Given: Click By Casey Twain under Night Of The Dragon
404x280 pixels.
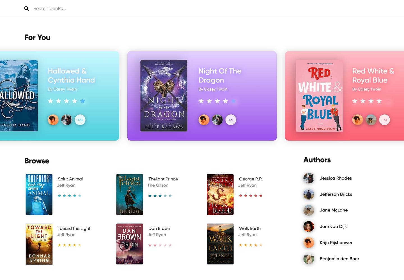Looking at the screenshot, I should 213,89.
